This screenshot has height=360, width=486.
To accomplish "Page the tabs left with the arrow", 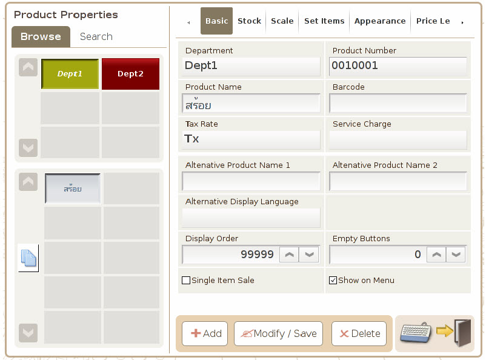I will (x=188, y=22).
